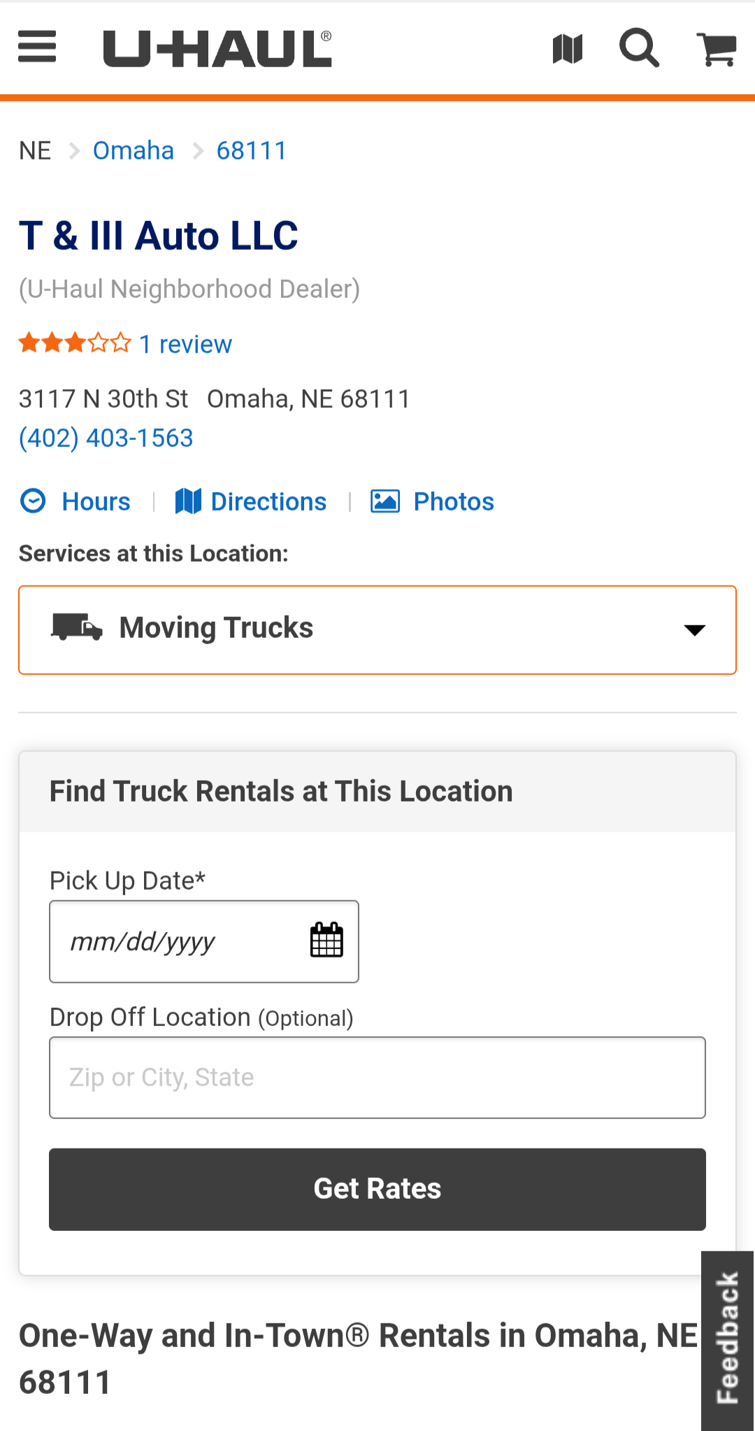Call the (402) 403-1563 phone number
755x1431 pixels.
[x=106, y=439]
